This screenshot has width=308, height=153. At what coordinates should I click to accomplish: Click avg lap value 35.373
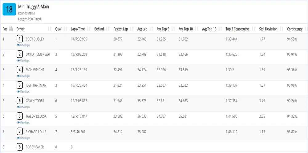point(142,101)
